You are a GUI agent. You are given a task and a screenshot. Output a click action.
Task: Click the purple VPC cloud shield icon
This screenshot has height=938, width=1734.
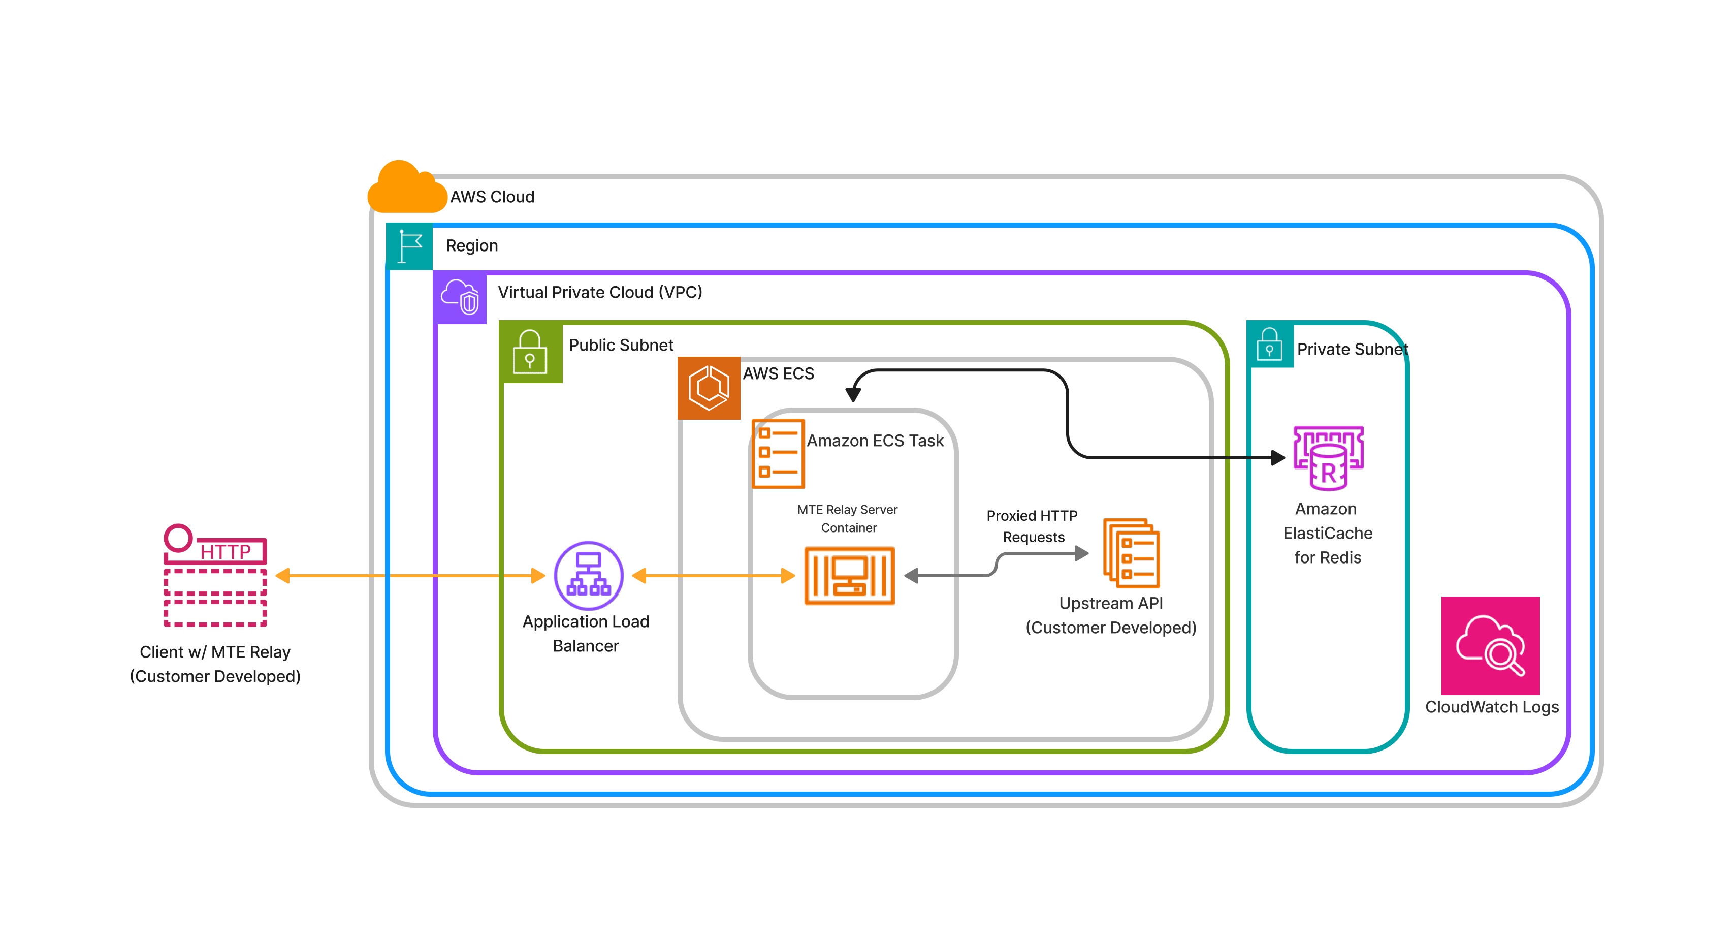pos(460,297)
